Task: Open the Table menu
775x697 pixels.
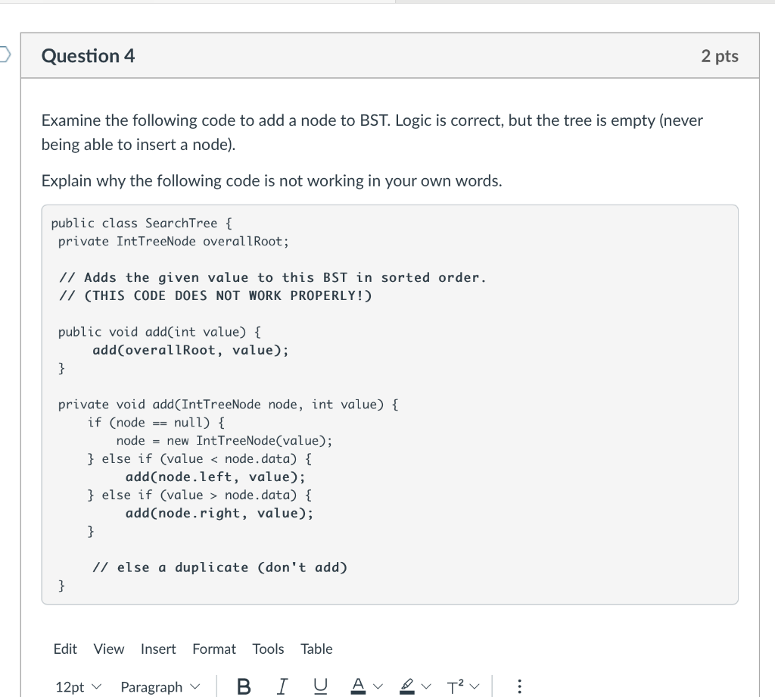Action: (316, 649)
